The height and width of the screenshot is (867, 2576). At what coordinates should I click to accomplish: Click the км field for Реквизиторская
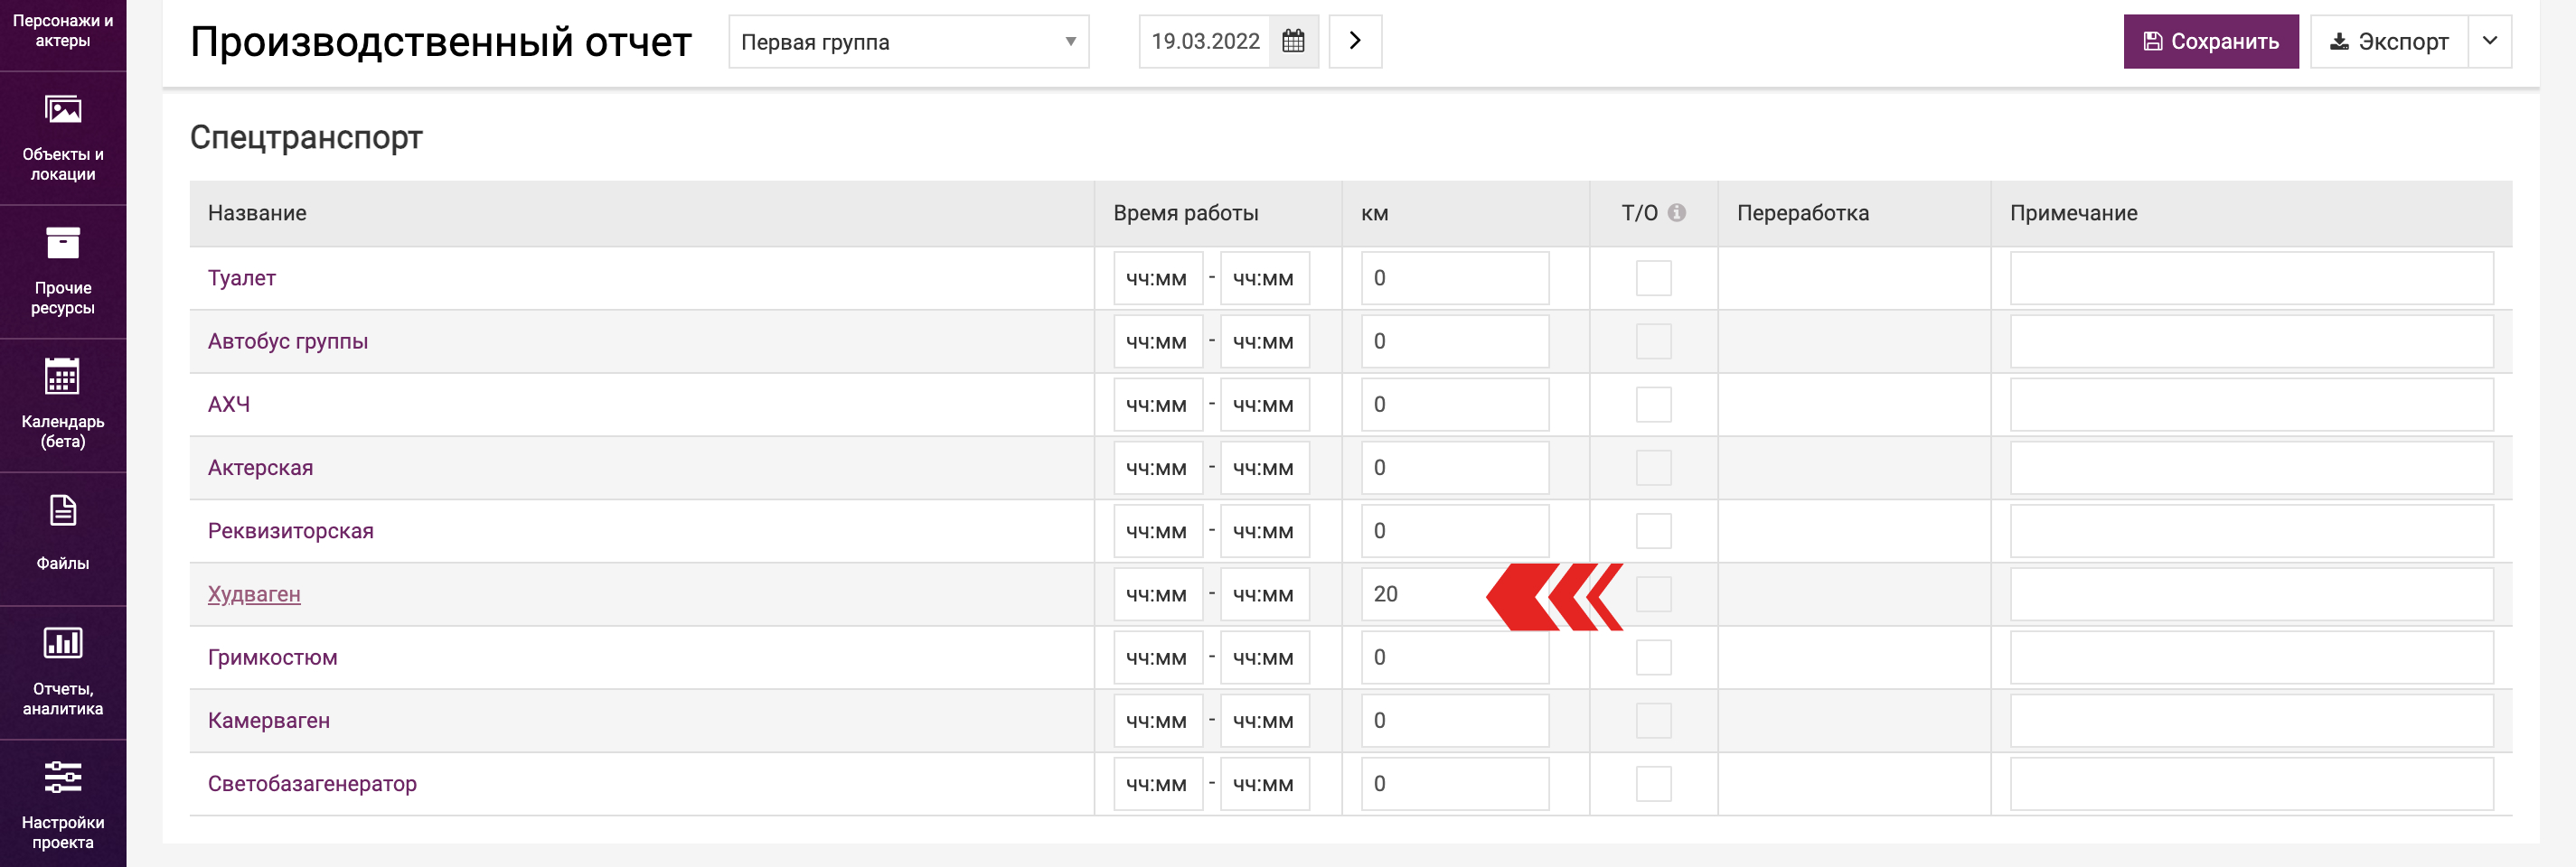(x=1454, y=530)
